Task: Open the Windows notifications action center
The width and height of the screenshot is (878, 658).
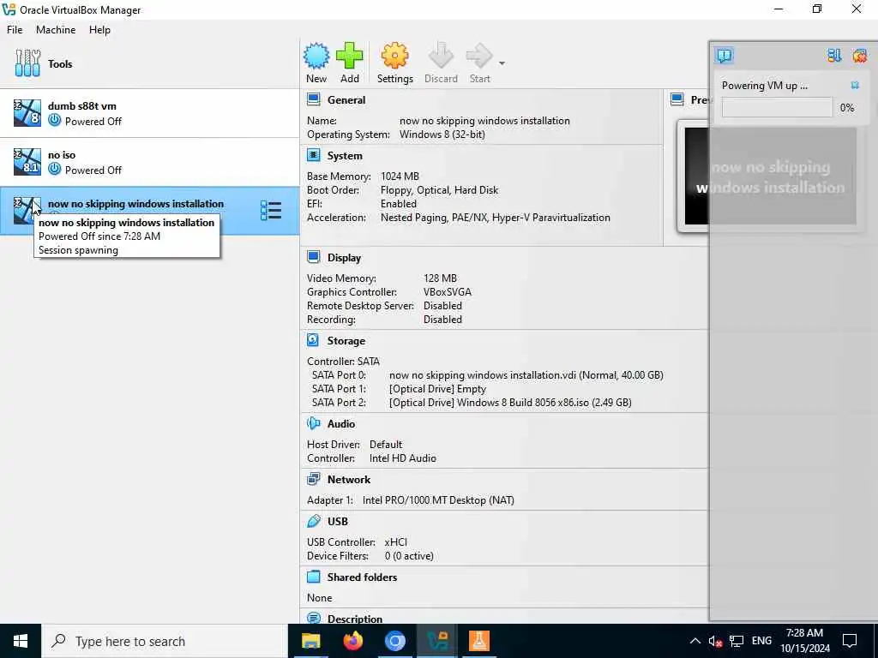Action: [x=850, y=641]
